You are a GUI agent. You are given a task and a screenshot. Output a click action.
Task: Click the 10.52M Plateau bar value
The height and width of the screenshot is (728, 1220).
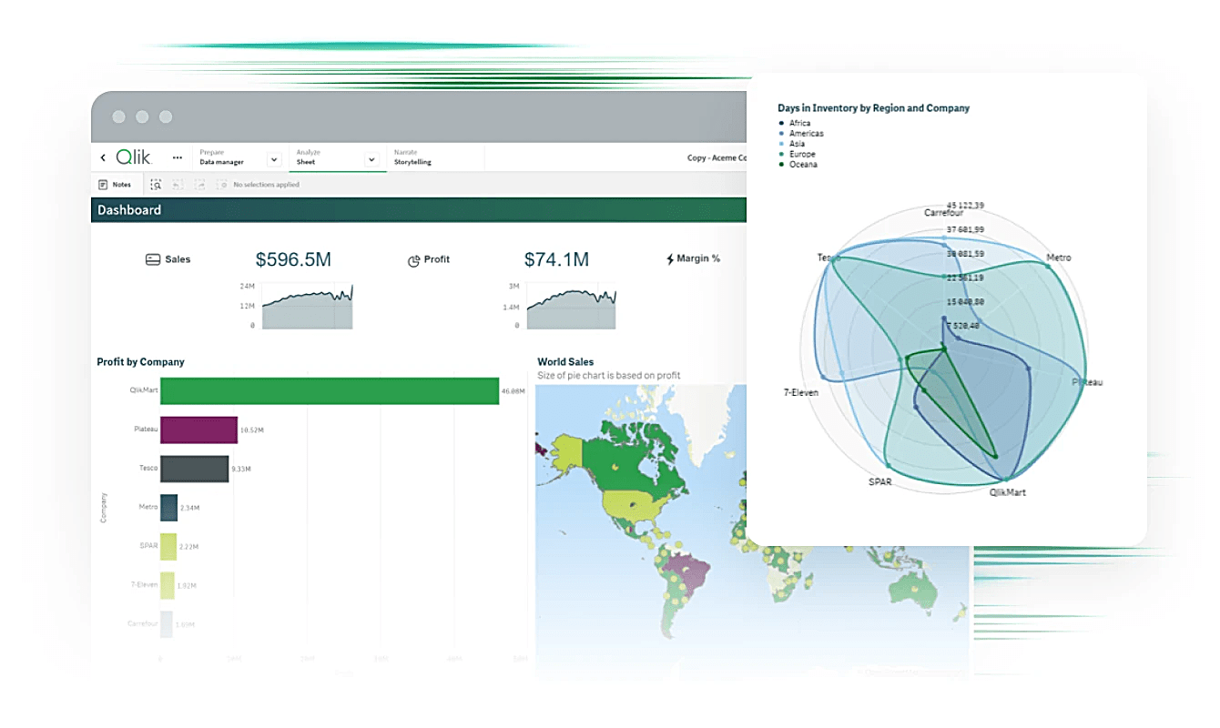tap(251, 430)
